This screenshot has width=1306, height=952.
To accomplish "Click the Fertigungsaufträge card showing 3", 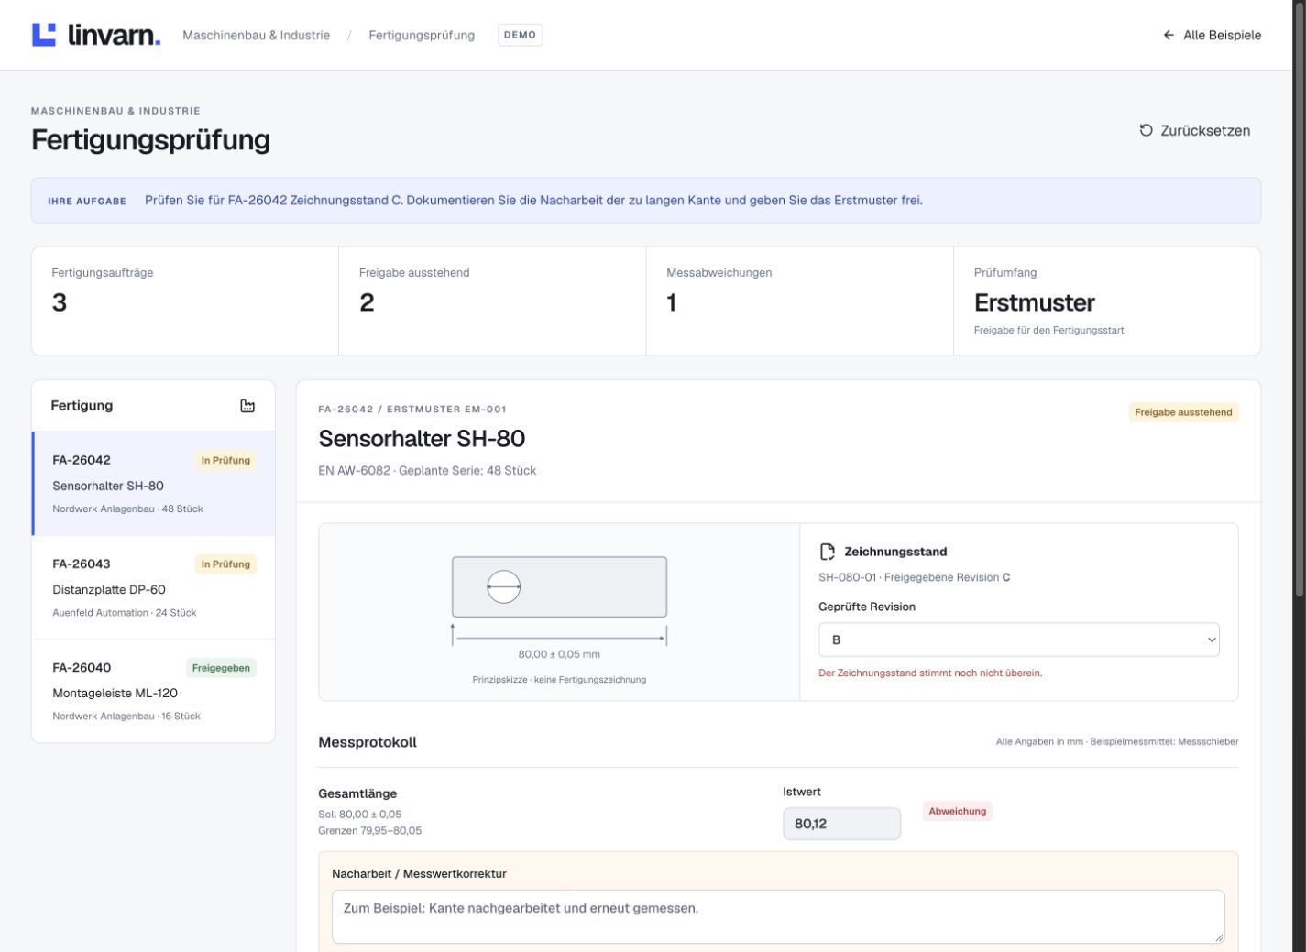I will tap(185, 301).
